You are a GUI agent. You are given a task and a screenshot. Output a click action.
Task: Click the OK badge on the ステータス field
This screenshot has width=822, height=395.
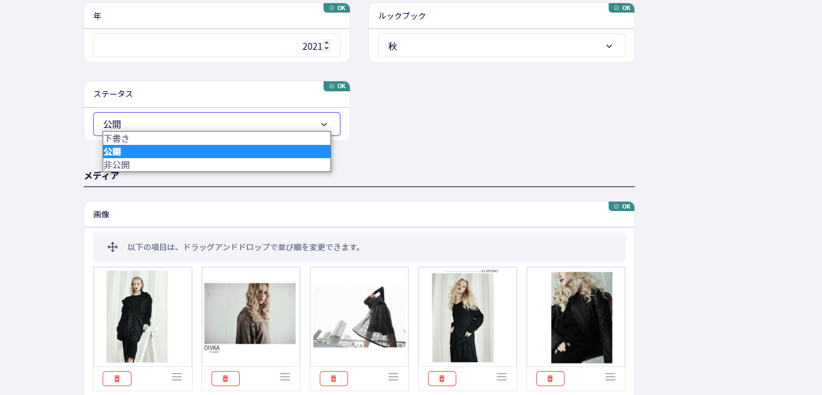pos(337,86)
